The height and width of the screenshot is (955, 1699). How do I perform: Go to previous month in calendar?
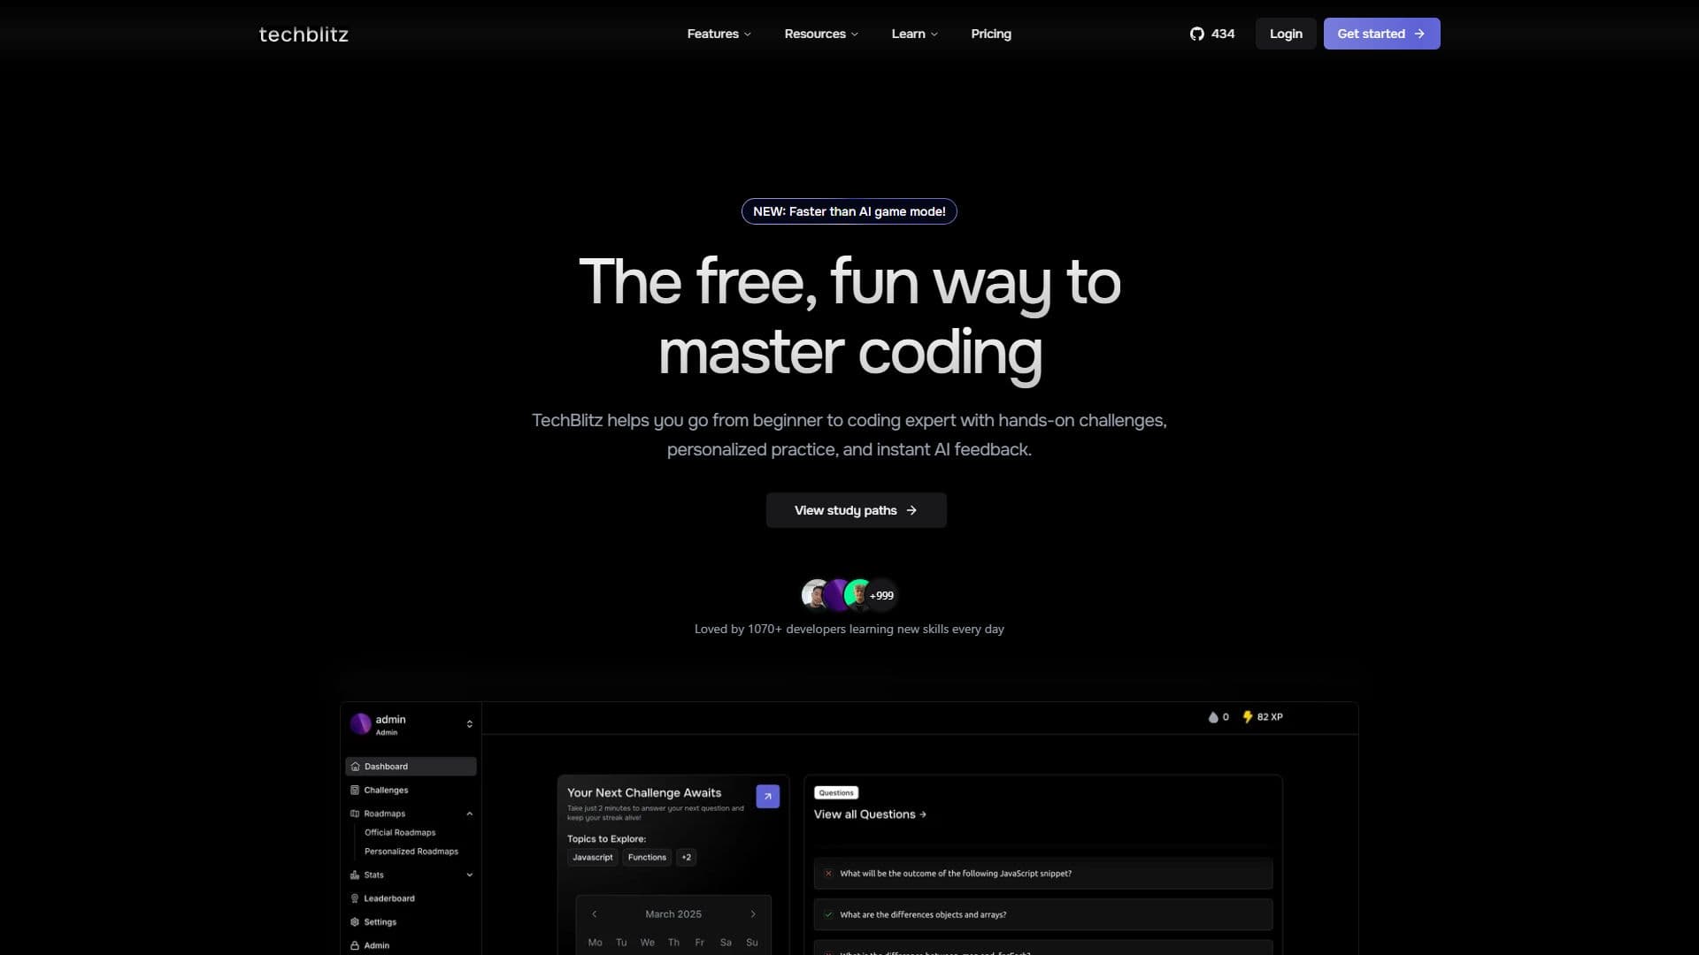(x=594, y=914)
